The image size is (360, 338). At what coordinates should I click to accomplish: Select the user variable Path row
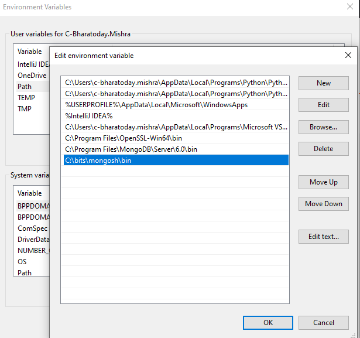(33, 87)
